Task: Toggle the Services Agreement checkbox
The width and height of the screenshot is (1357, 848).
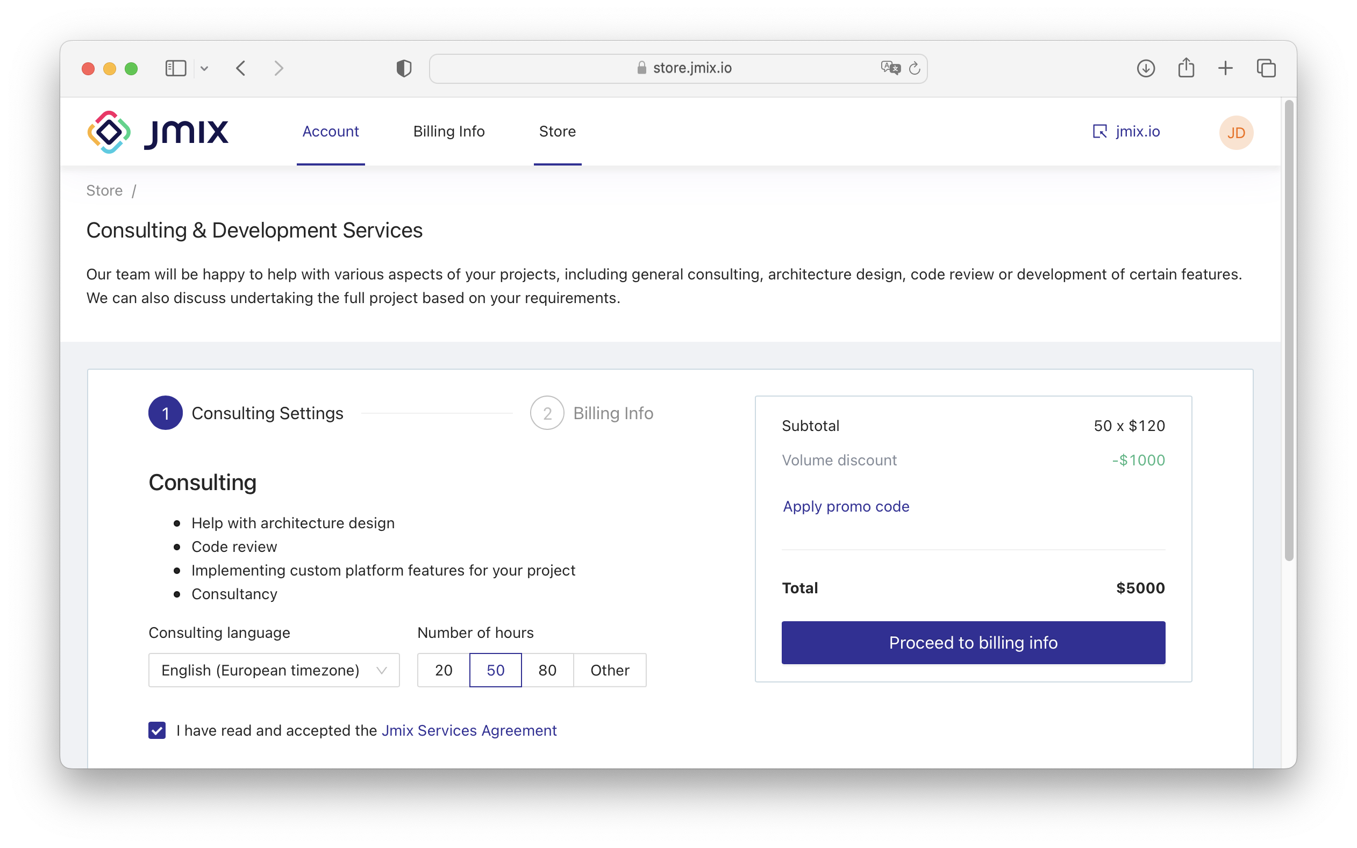Action: [156, 731]
